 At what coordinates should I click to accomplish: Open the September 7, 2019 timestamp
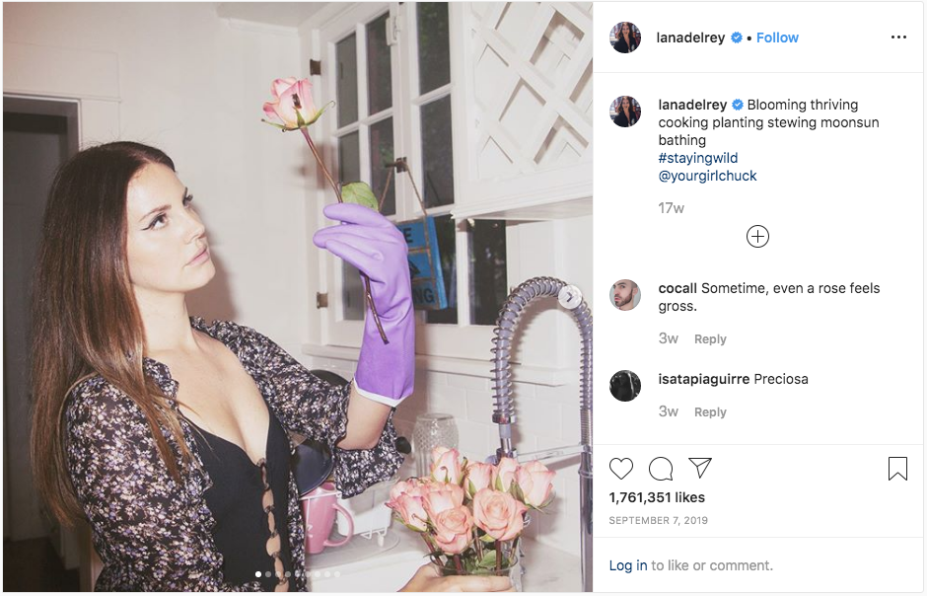click(x=658, y=520)
